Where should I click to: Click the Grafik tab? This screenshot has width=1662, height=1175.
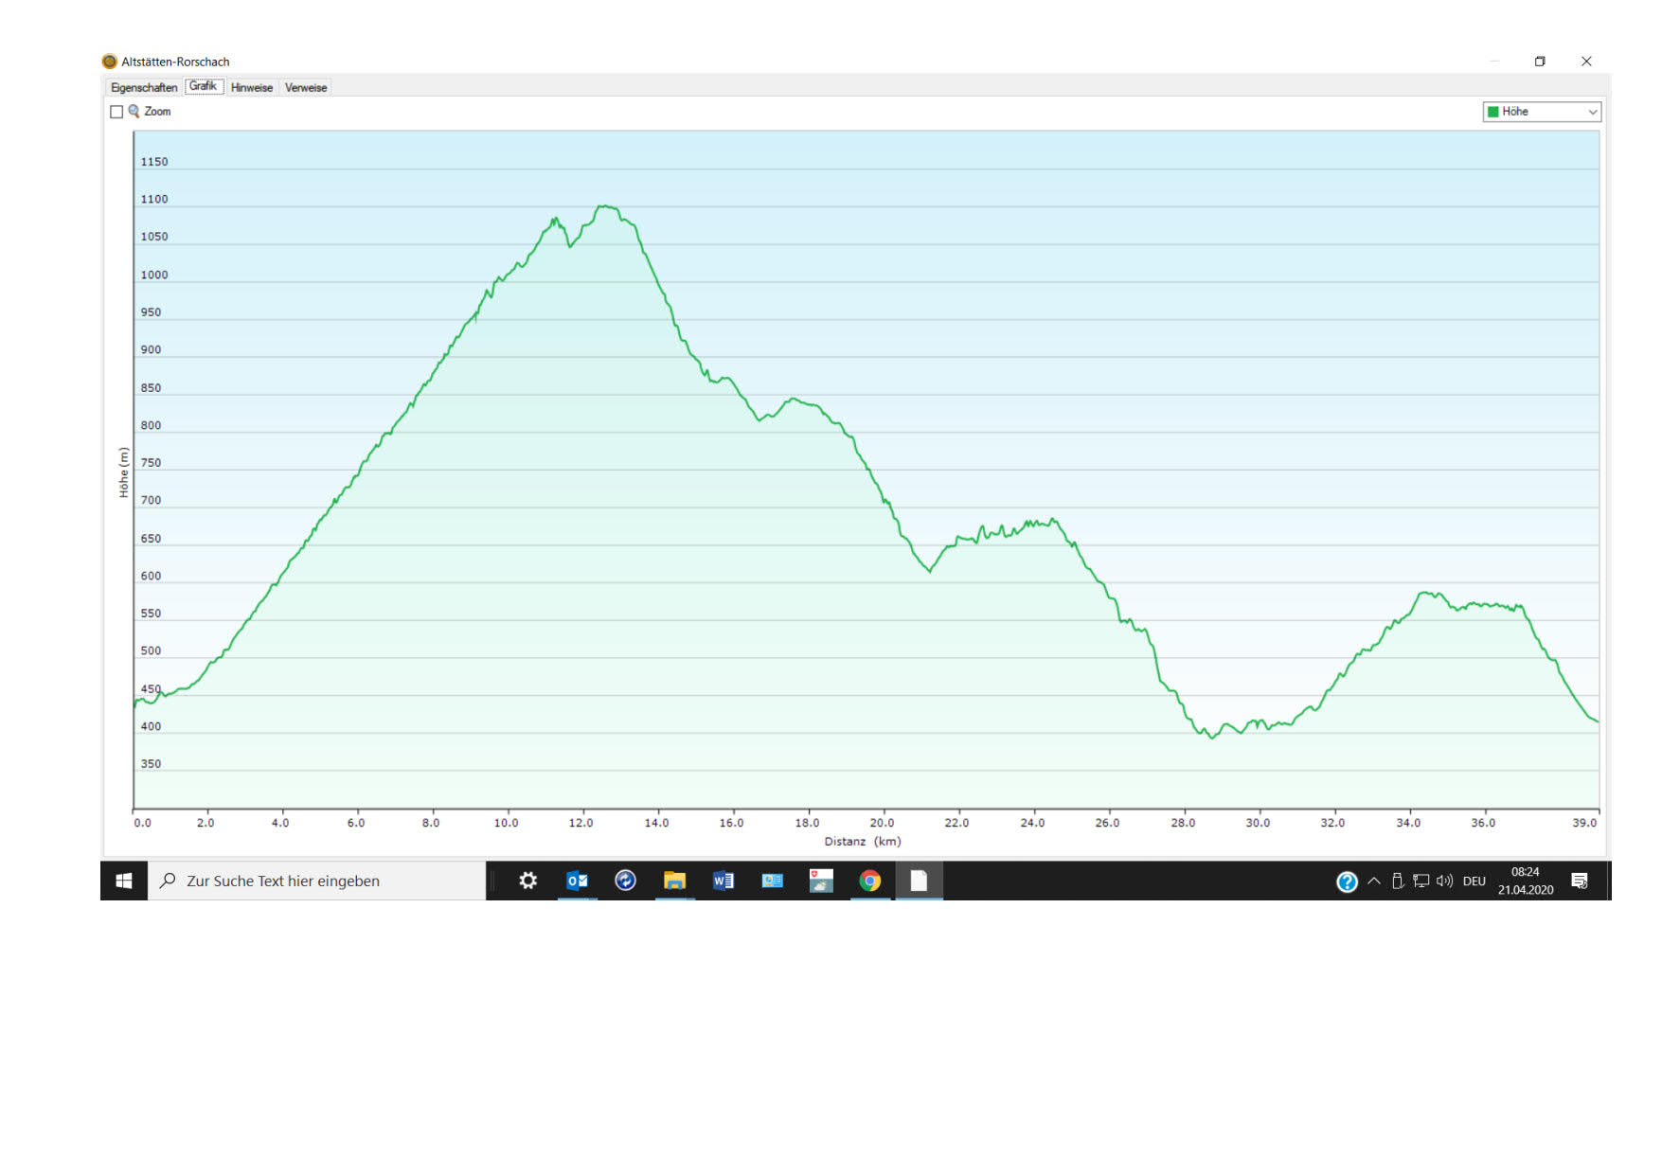(x=203, y=86)
